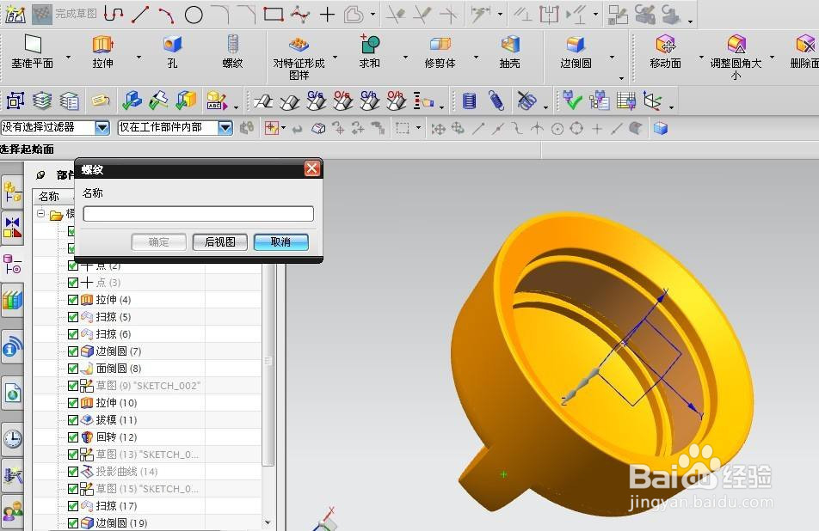The image size is (819, 531).
Task: Choose the 求和 unite tool
Action: pos(369,52)
